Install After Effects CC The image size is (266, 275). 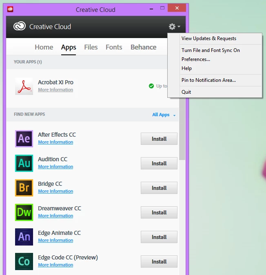pyautogui.click(x=159, y=139)
